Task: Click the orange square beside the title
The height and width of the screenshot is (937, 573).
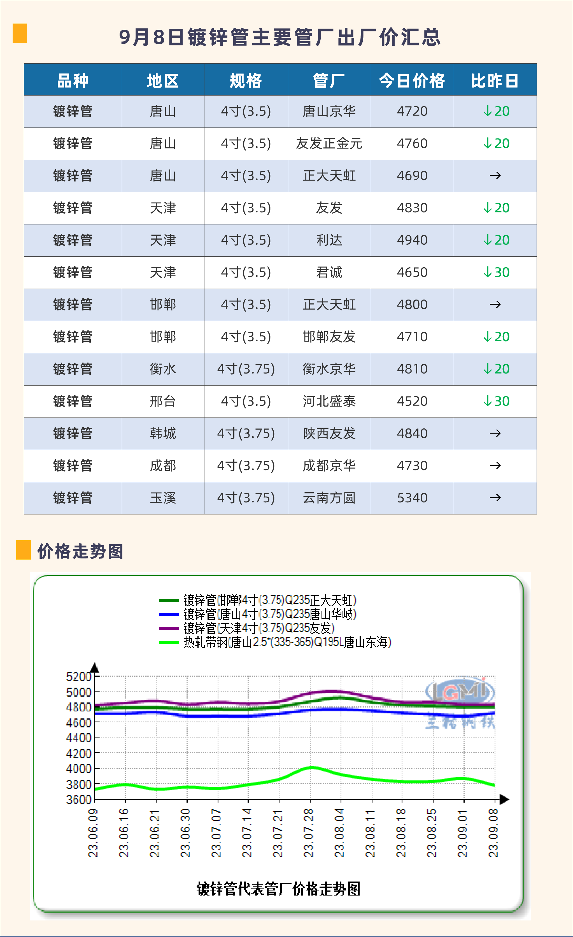Action: [20, 33]
